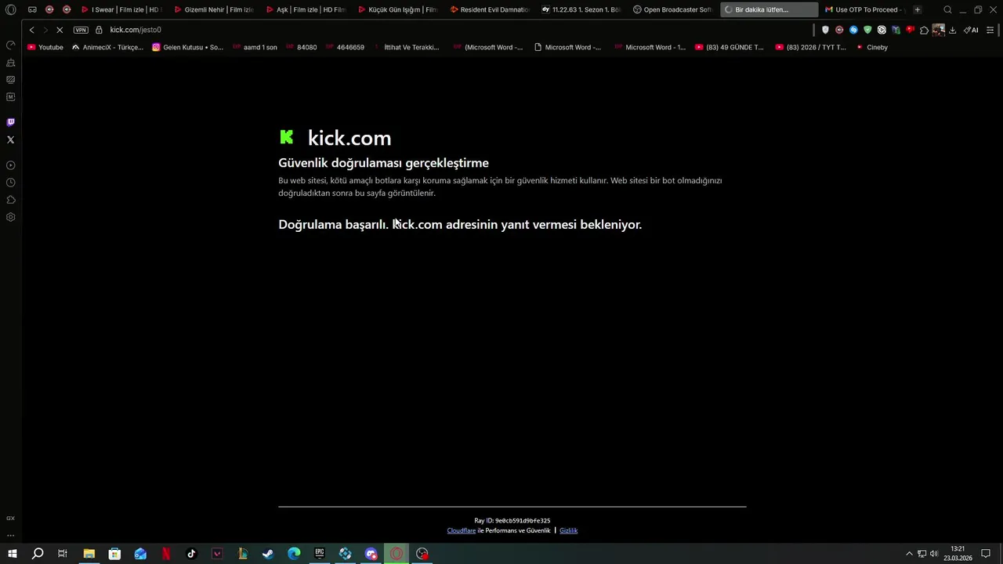The height and width of the screenshot is (564, 1003).
Task: Click the tab search magnifier icon
Action: click(947, 10)
